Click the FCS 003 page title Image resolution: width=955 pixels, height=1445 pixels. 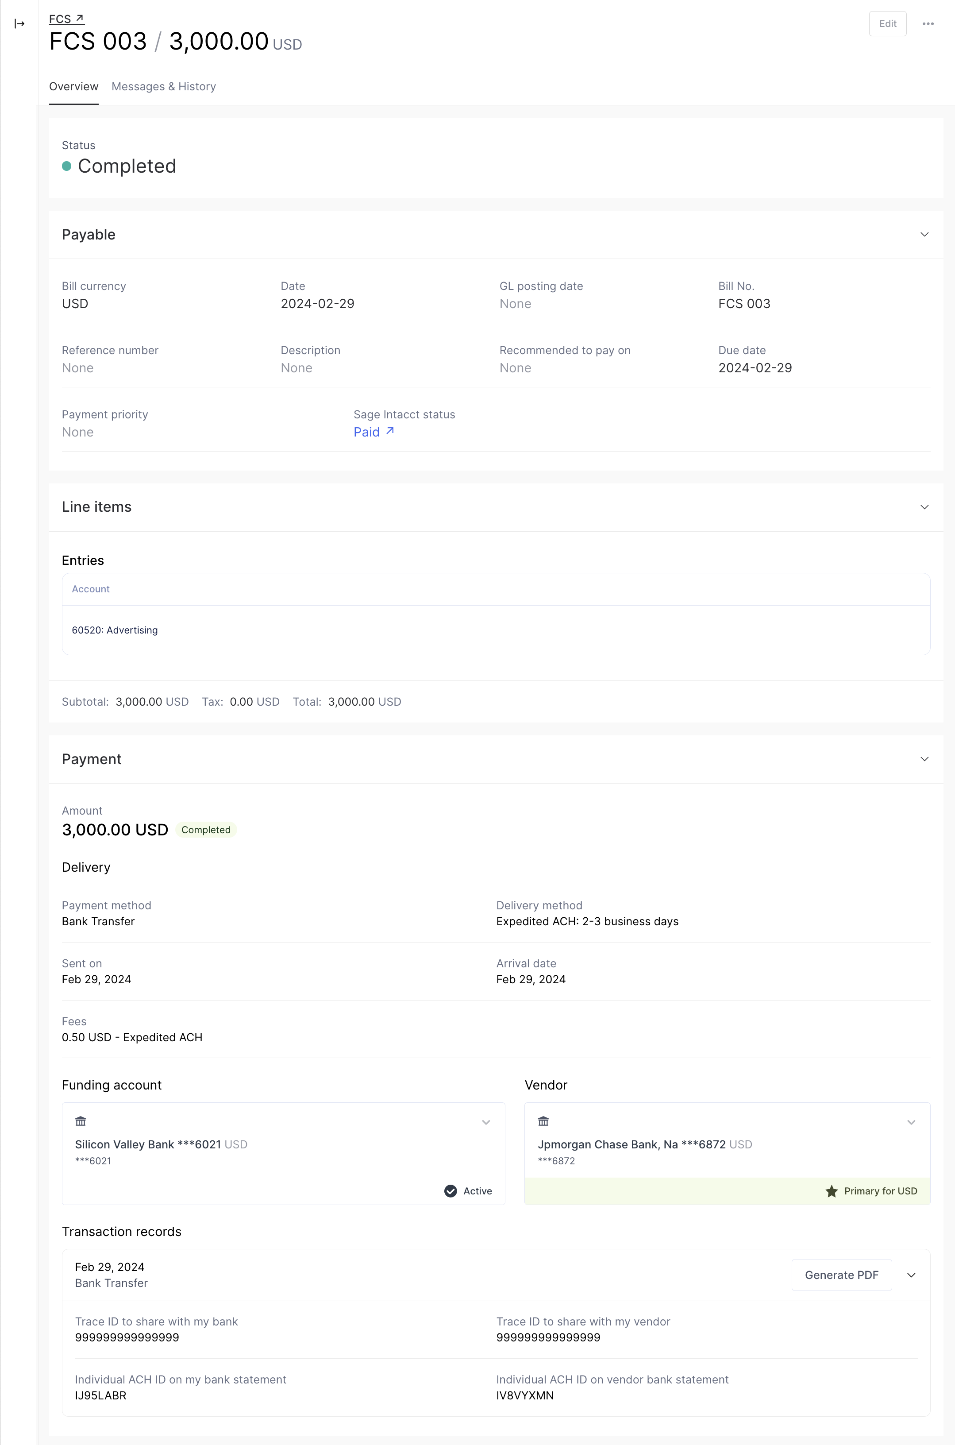point(98,42)
